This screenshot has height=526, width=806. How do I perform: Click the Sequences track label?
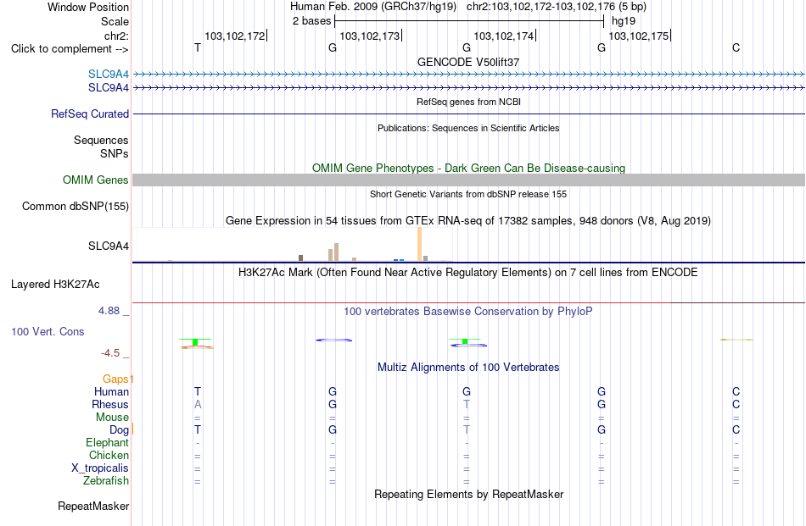(x=101, y=140)
